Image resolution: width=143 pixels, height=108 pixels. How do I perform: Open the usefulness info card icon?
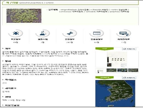(x=97, y=33)
